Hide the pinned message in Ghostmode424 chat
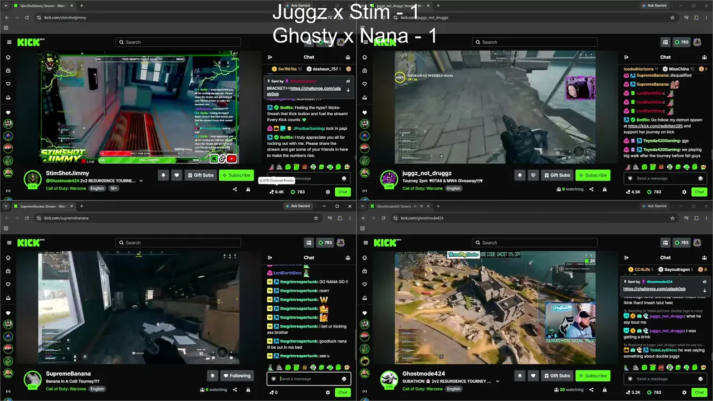The image size is (713, 401). [x=705, y=282]
